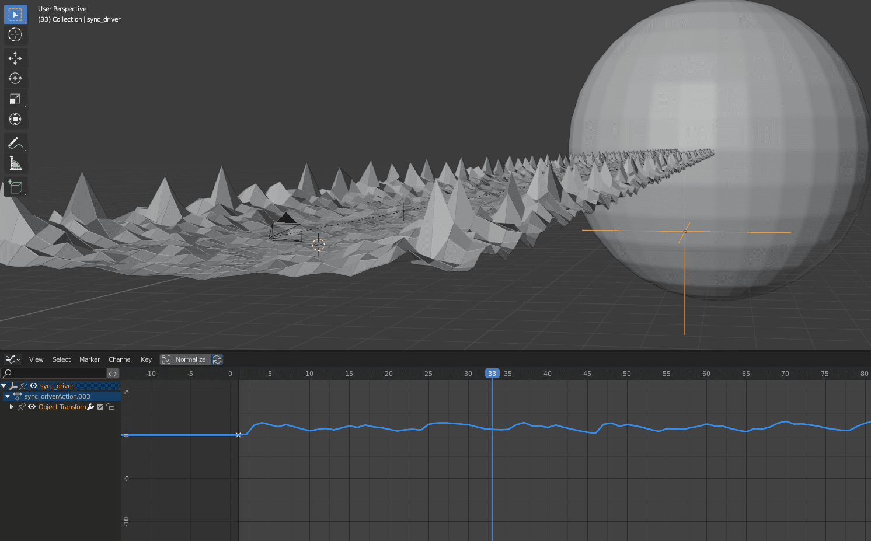Image resolution: width=871 pixels, height=541 pixels.
Task: Select the Select Box tool
Action: (15, 15)
